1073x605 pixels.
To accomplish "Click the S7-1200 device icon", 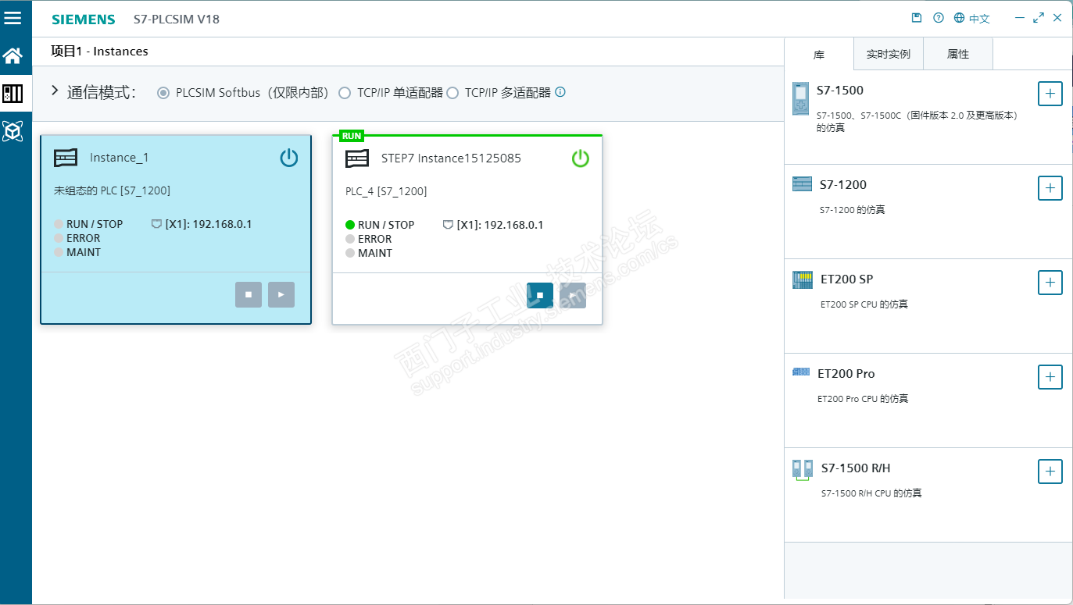I will pos(803,183).
